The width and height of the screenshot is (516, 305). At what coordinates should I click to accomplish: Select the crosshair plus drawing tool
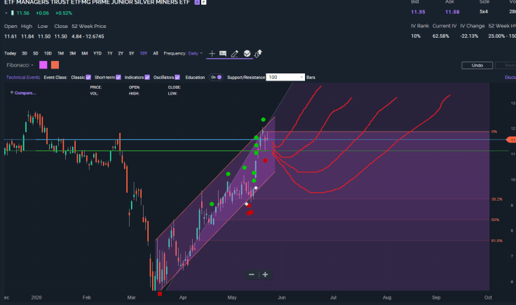[212, 53]
